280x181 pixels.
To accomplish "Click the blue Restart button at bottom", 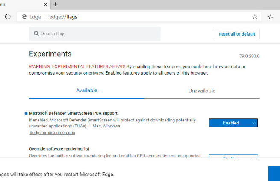I will coord(274,174).
